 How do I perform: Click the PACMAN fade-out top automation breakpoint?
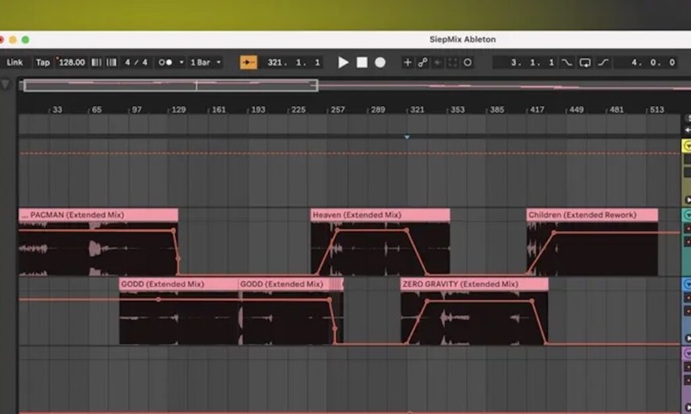(x=173, y=231)
